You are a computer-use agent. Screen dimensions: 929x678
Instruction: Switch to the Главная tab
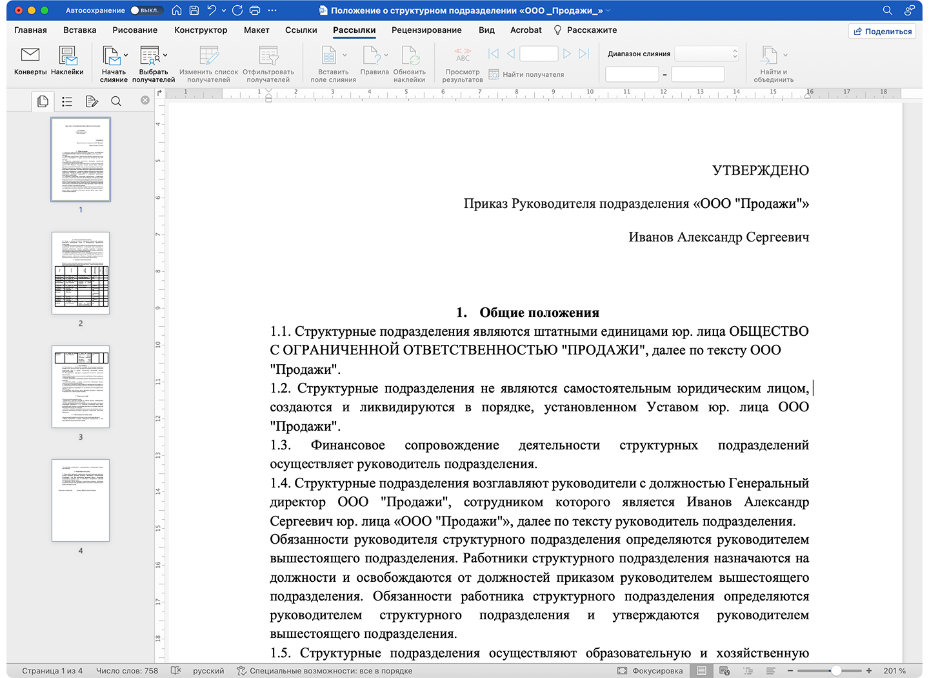(30, 30)
